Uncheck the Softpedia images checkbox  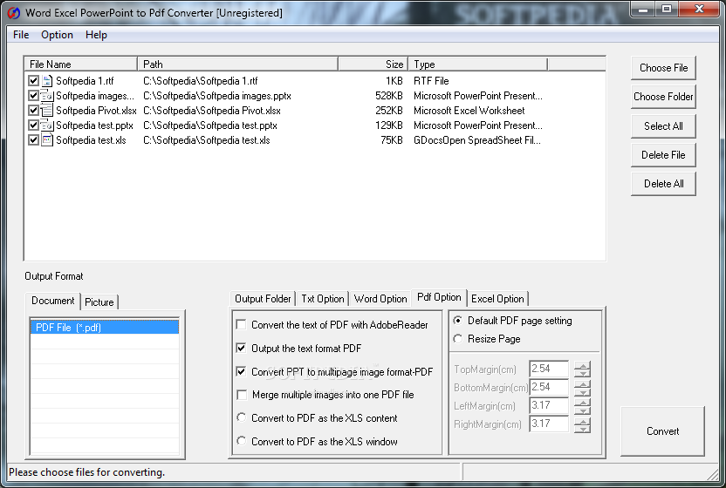pos(33,96)
